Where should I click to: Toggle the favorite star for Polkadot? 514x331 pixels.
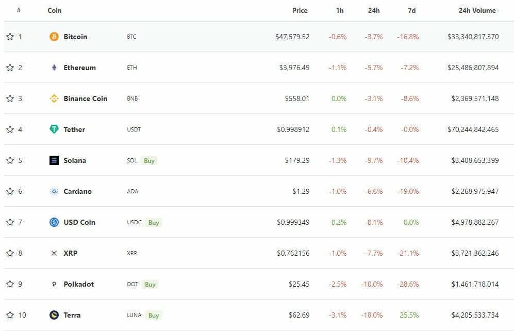tap(10, 284)
